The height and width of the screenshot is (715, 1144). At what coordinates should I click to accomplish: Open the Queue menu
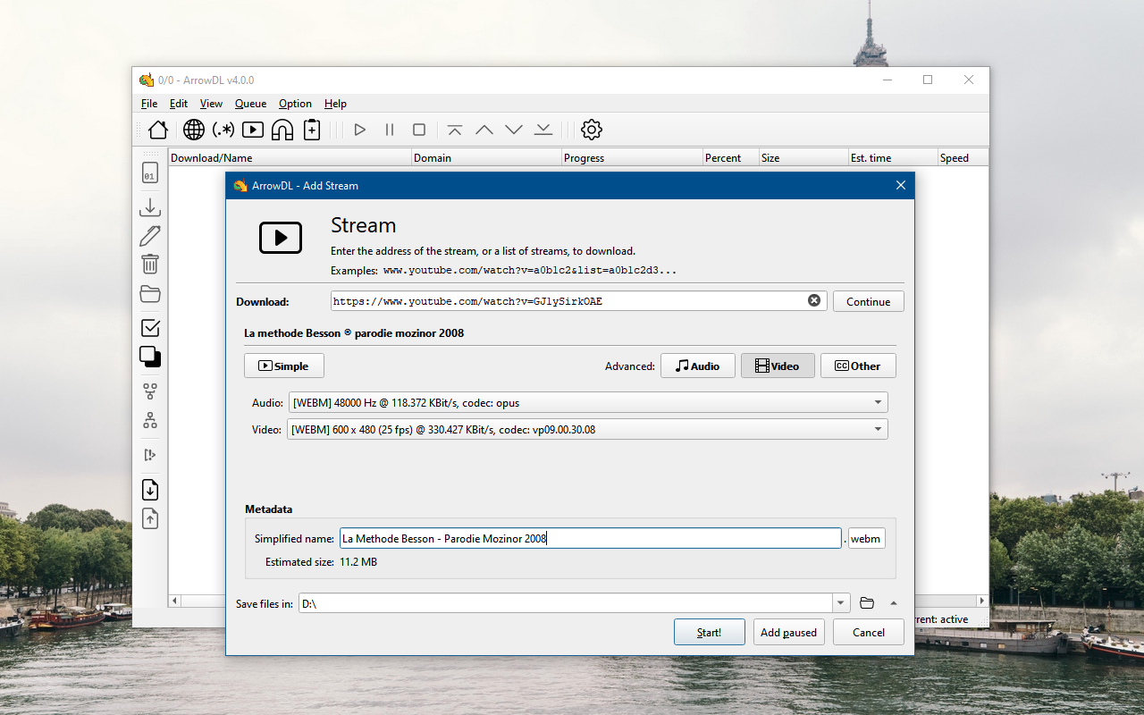250,103
